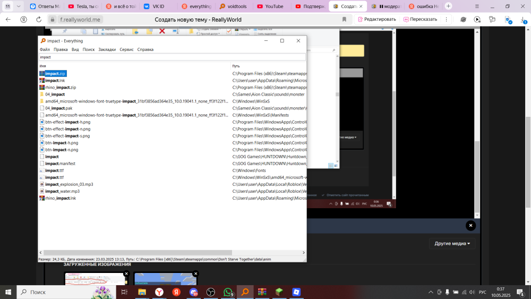
Task: Select the 04_impact folder result
Action: click(x=55, y=94)
